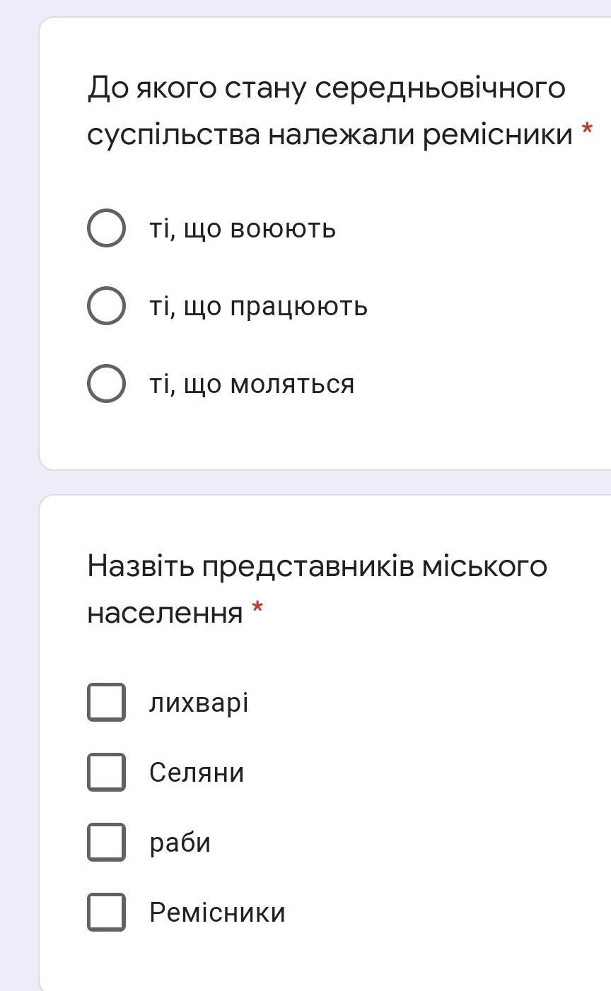Image resolution: width=611 pixels, height=991 pixels.
Task: Click the question title about середньовічного суспільства
Action: 327,111
